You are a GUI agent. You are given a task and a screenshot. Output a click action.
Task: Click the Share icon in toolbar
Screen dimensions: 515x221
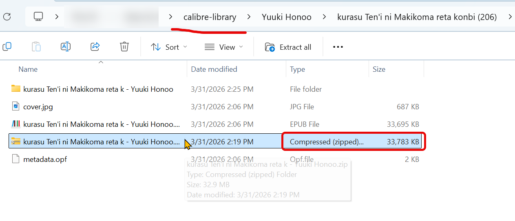95,47
